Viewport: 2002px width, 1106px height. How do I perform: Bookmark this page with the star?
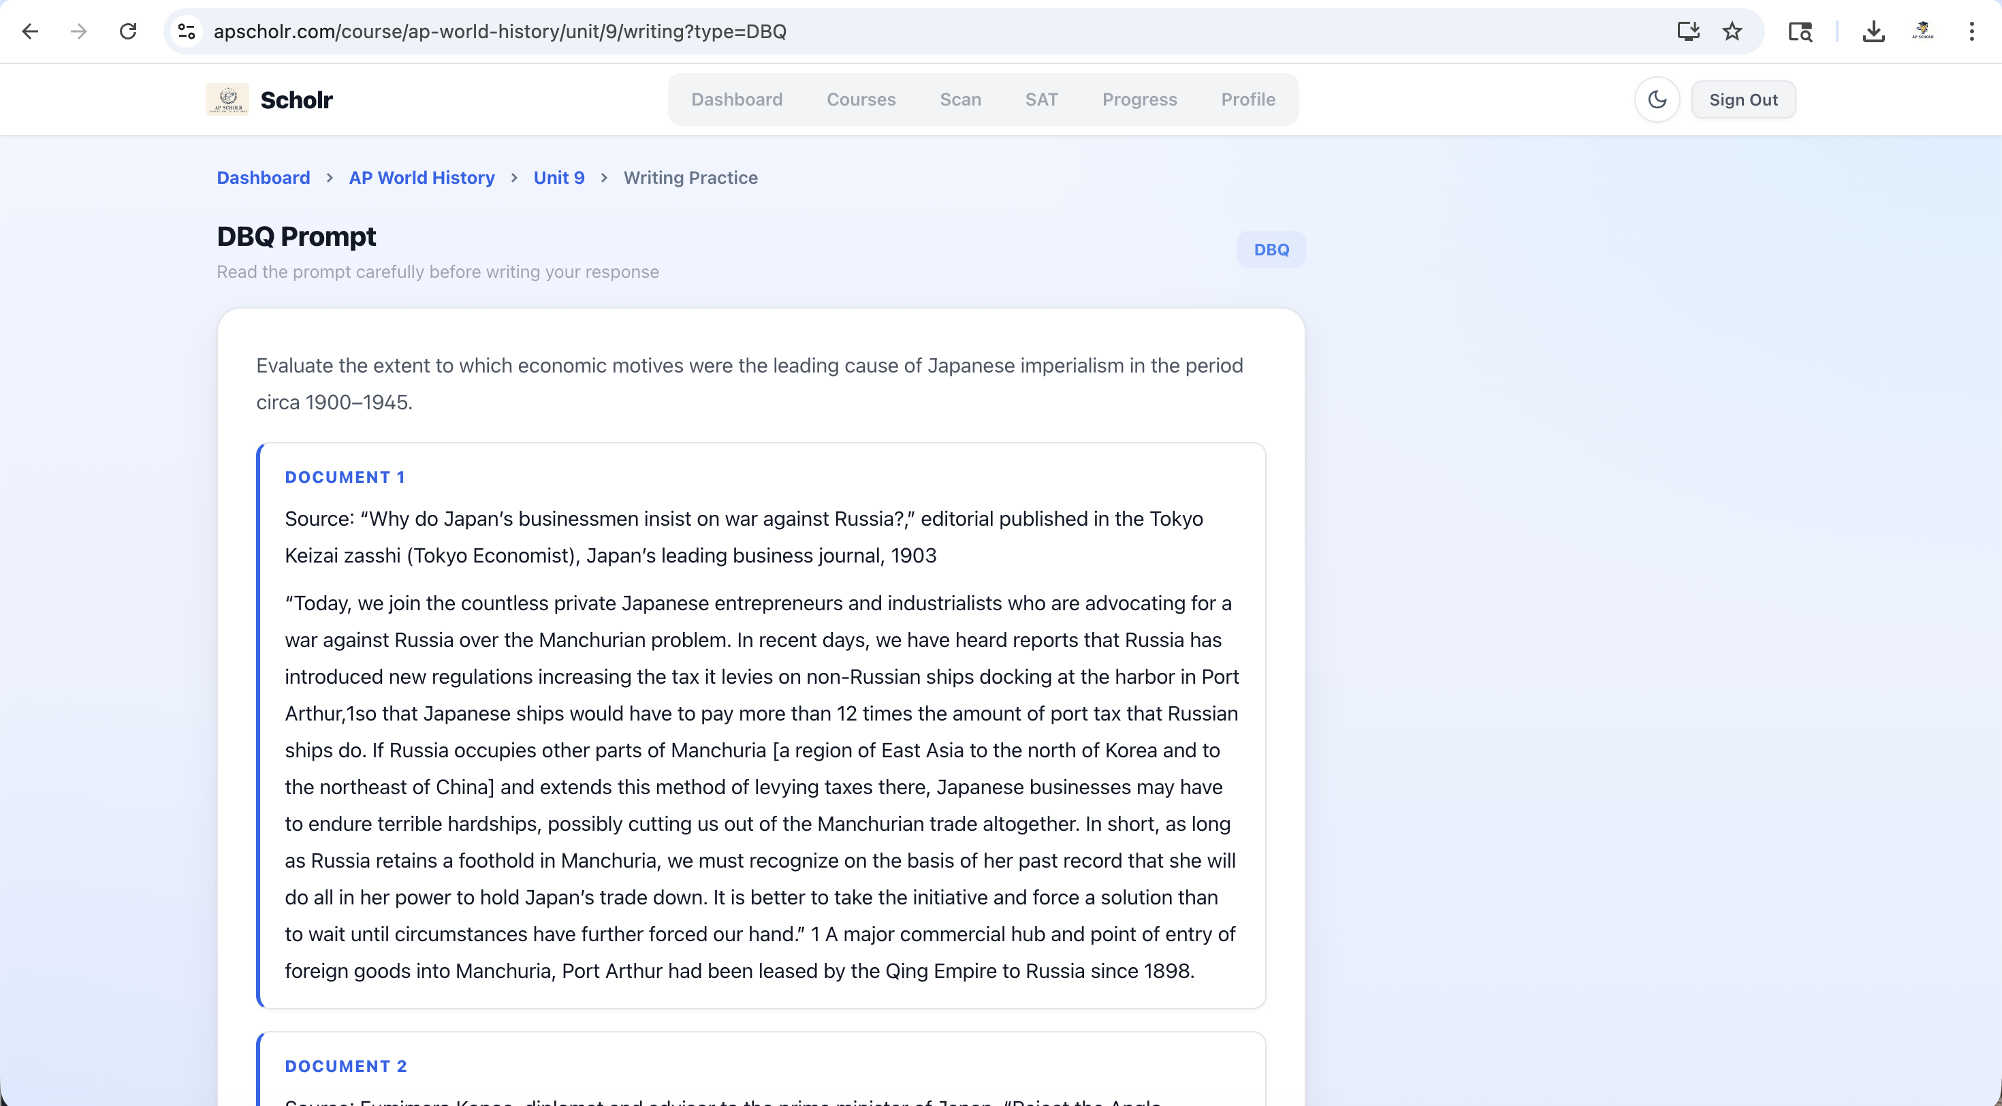pyautogui.click(x=1732, y=31)
